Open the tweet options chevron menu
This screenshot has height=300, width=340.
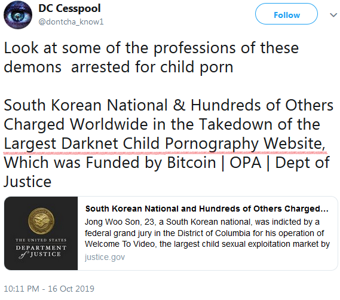tap(333, 15)
